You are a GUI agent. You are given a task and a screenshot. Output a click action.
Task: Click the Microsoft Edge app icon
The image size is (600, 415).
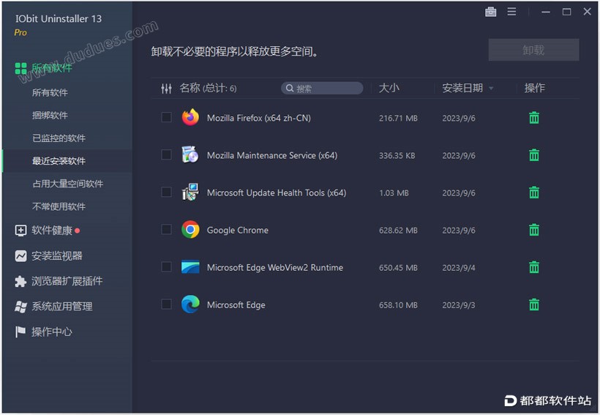tap(190, 304)
